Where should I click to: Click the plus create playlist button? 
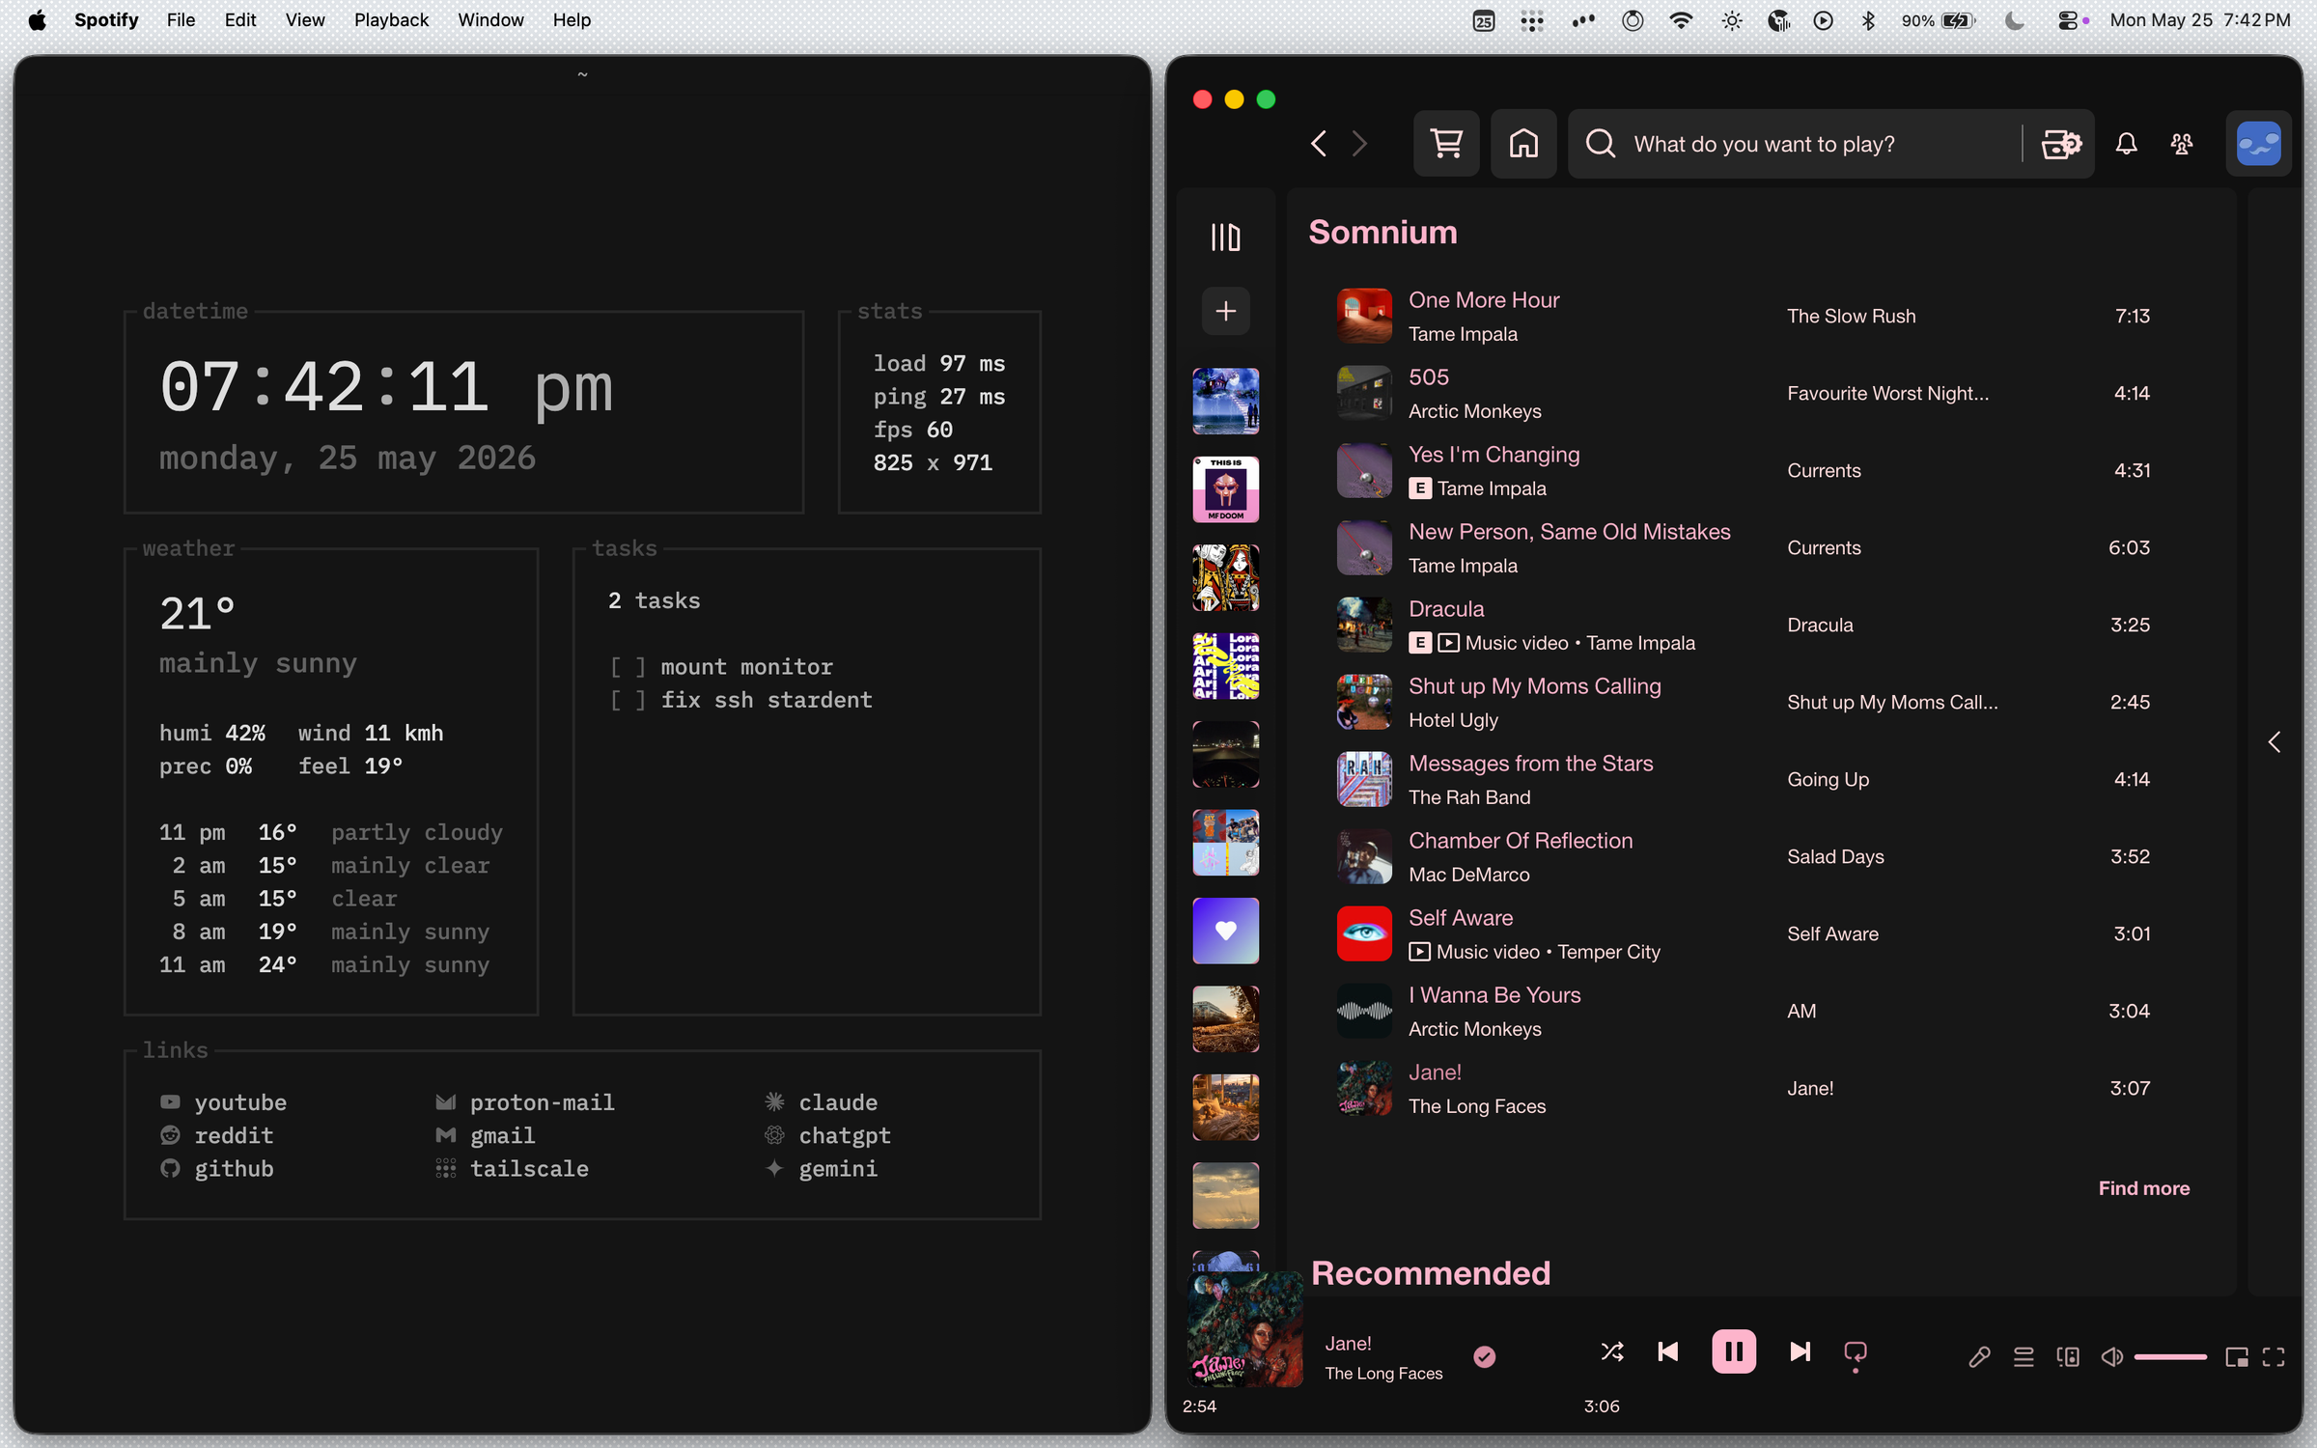click(x=1225, y=311)
